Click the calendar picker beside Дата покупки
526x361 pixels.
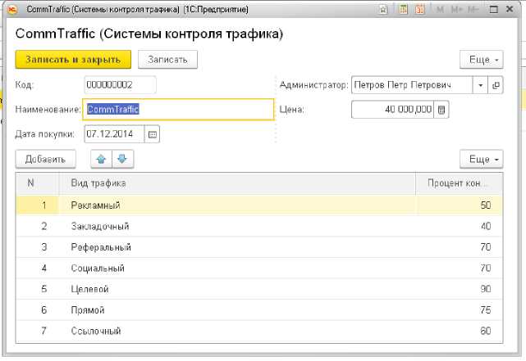coord(153,134)
